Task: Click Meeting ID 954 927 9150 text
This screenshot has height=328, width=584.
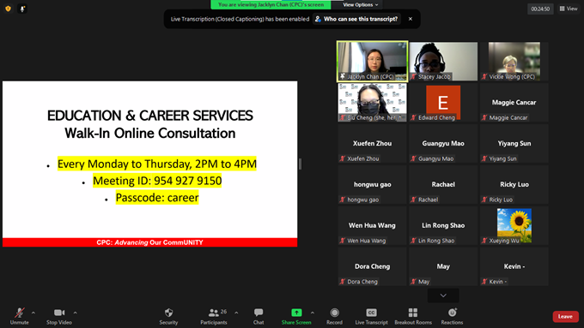Action: click(x=157, y=181)
